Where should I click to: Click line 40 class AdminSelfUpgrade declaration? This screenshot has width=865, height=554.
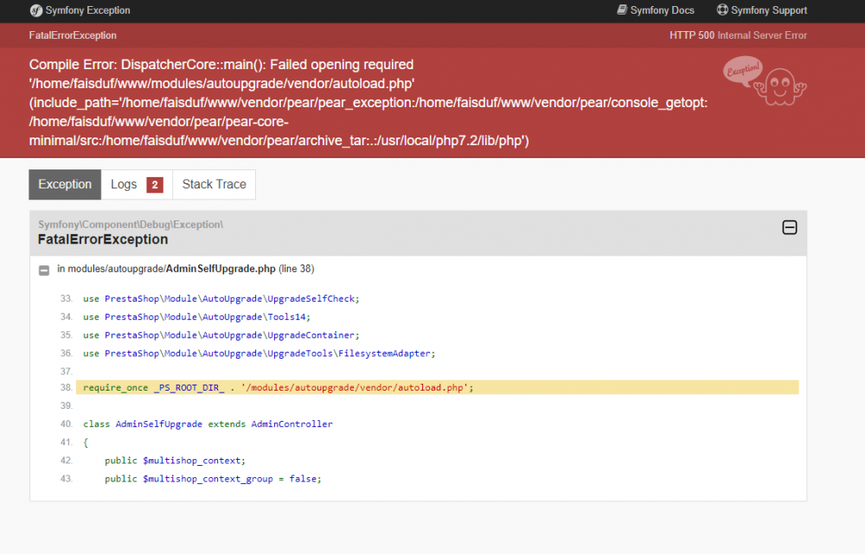tap(208, 423)
